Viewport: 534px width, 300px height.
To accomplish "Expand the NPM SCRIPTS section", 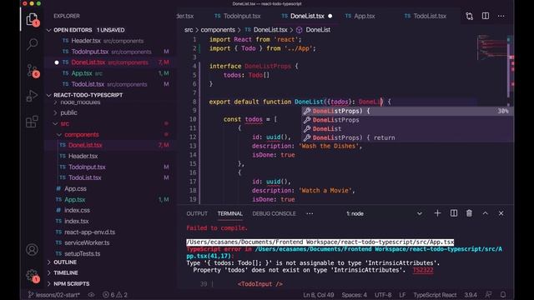I will click(71, 283).
